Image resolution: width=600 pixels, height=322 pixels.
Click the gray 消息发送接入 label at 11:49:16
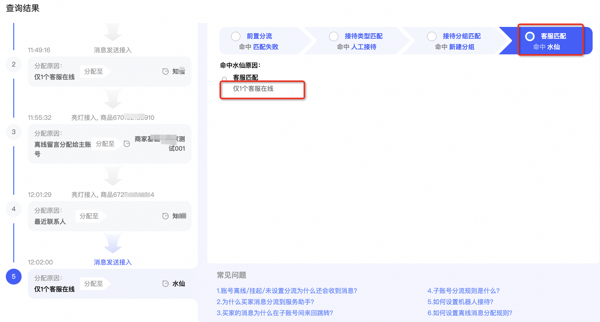click(x=113, y=50)
